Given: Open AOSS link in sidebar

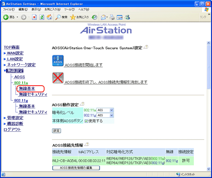Looking at the screenshot, I should tap(19, 77).
